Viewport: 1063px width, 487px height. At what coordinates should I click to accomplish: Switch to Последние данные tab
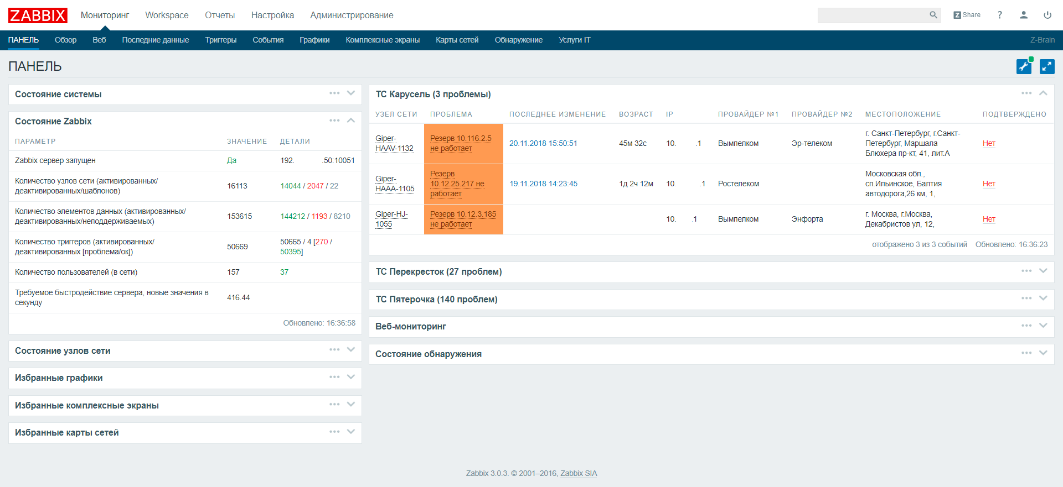pos(156,40)
